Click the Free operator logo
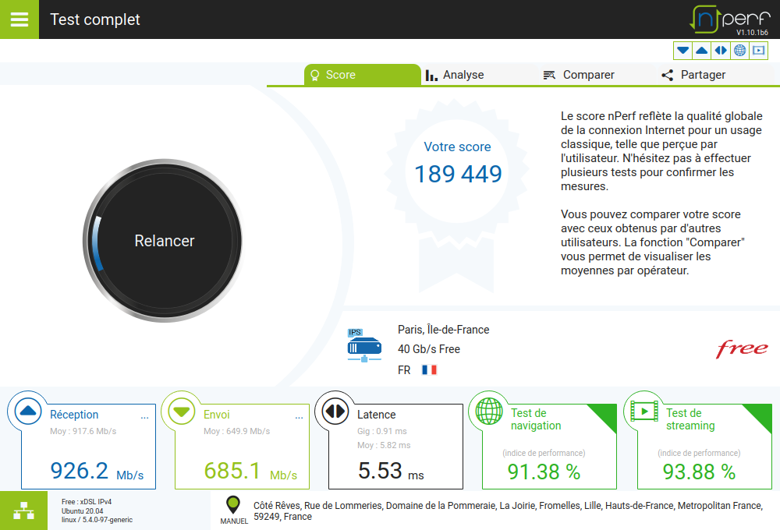The height and width of the screenshot is (530, 780). [742, 349]
